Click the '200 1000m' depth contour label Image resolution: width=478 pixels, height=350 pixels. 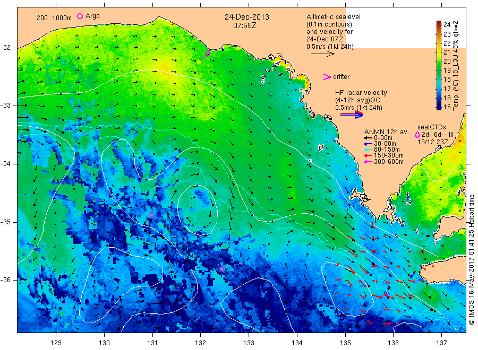click(x=54, y=18)
